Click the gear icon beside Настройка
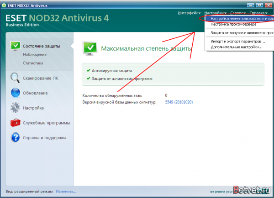274x198 pixels. coord(15,108)
